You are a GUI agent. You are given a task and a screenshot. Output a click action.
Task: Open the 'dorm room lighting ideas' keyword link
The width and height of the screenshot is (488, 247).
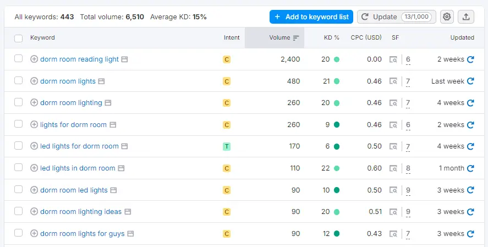[81, 212]
